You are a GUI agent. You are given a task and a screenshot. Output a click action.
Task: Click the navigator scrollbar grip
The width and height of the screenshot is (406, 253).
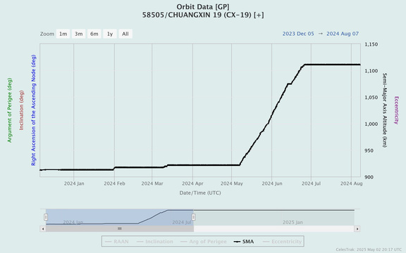coord(119,228)
